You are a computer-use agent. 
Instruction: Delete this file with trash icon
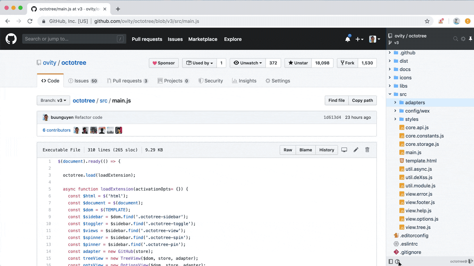[367, 150]
